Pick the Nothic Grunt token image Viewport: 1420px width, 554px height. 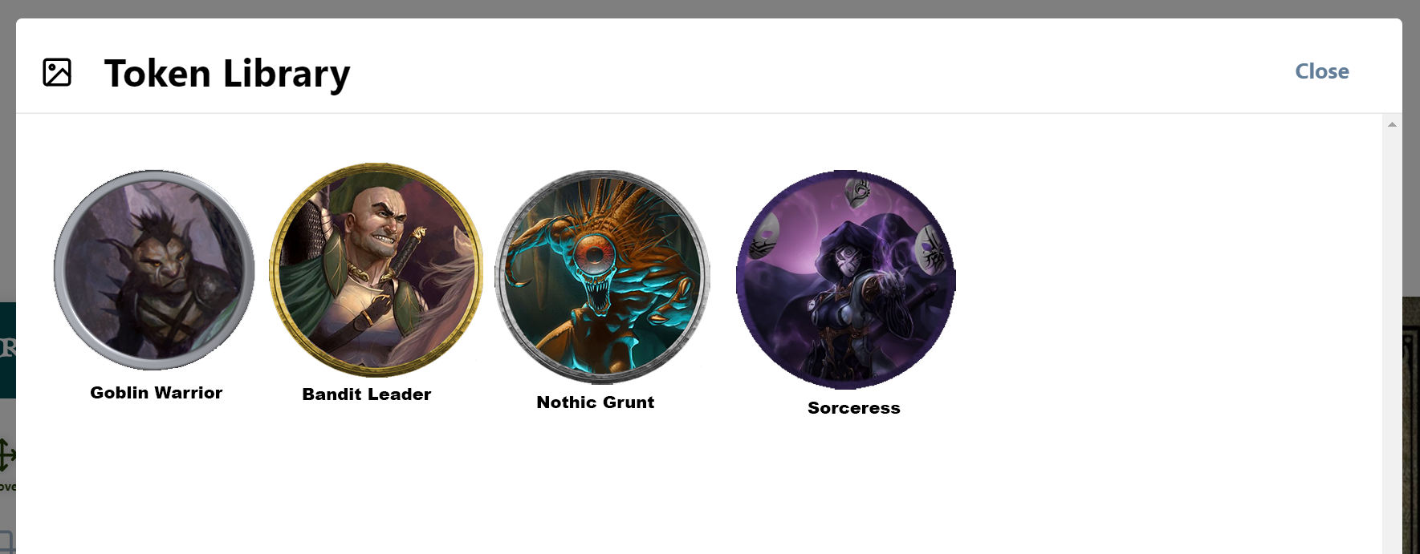pos(602,277)
